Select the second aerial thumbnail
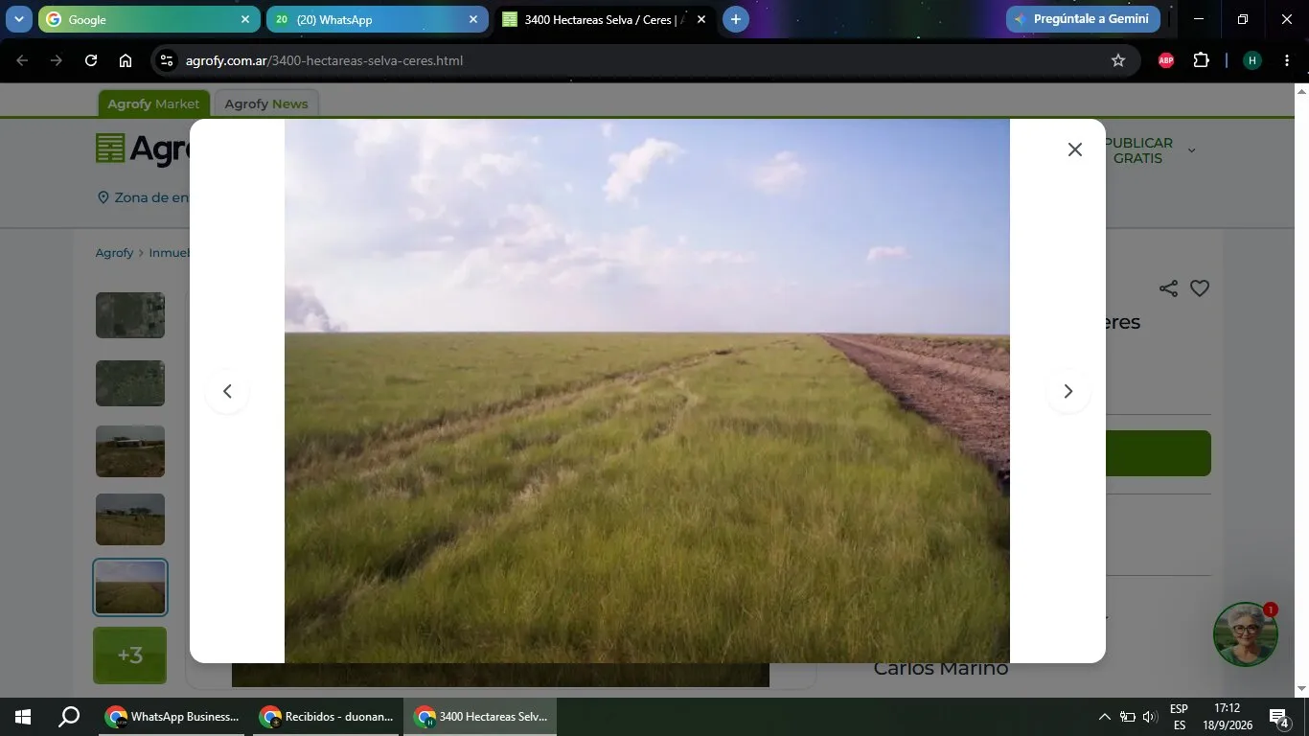Viewport: 1309px width, 736px height. click(x=130, y=383)
